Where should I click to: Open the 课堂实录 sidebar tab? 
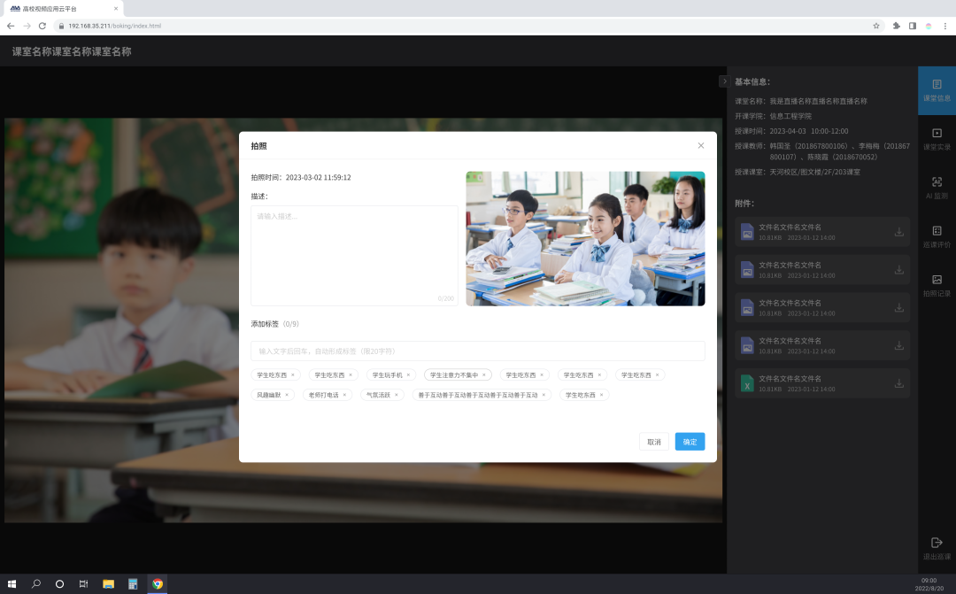tap(937, 139)
